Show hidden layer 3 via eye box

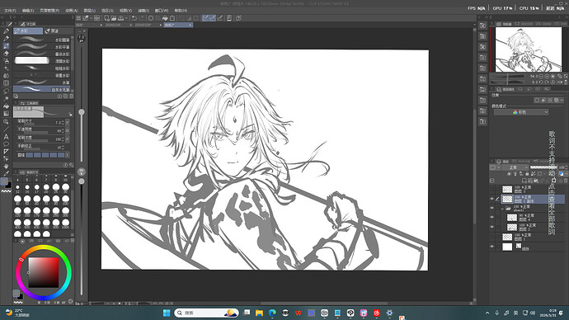492,189
